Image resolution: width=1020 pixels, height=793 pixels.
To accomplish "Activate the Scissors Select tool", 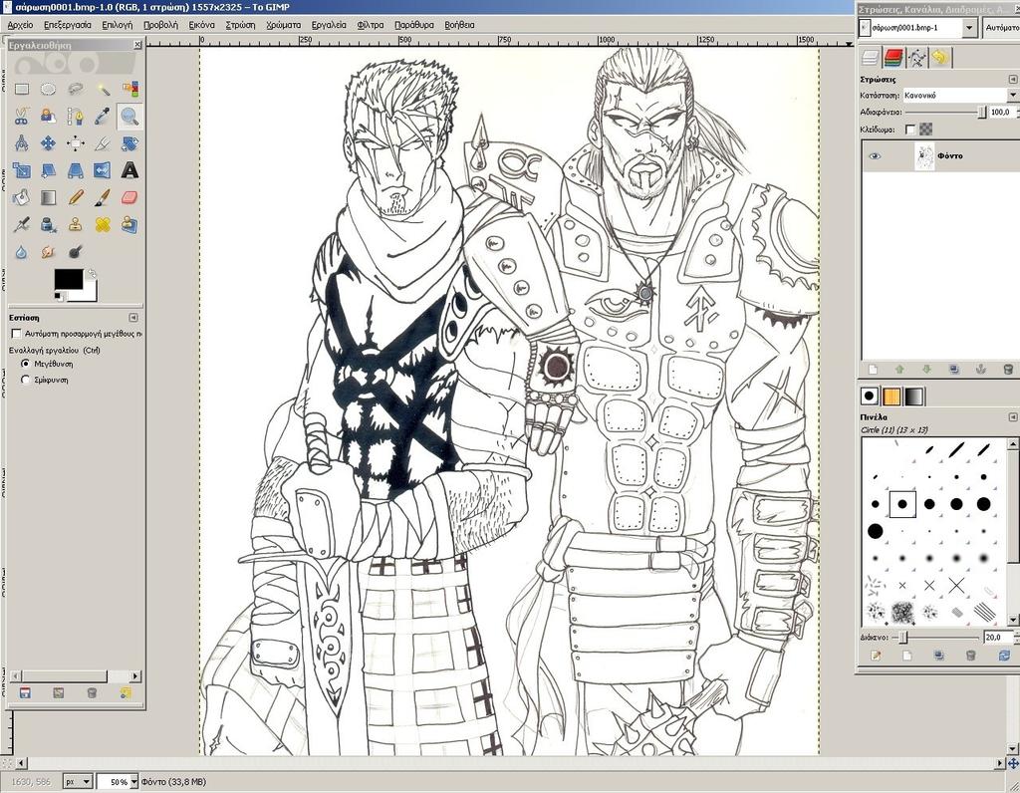I will click(22, 117).
